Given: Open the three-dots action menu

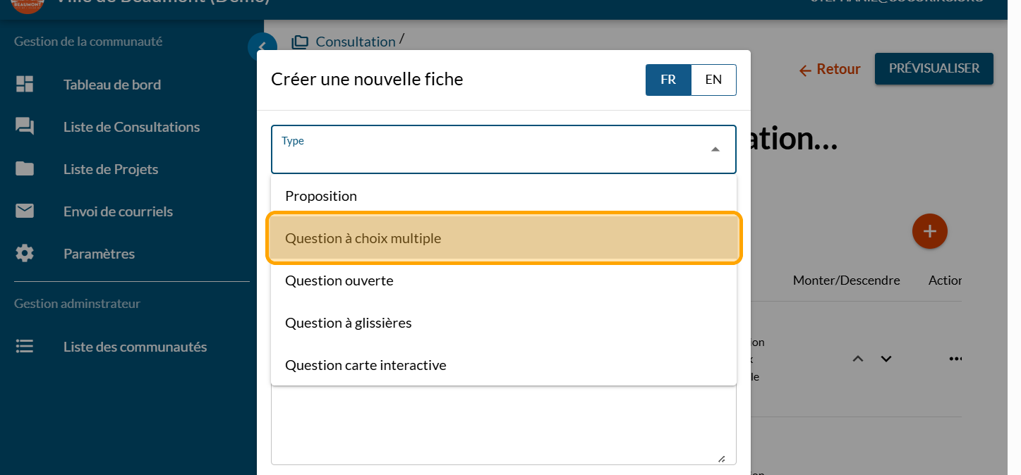Looking at the screenshot, I should tap(955, 359).
